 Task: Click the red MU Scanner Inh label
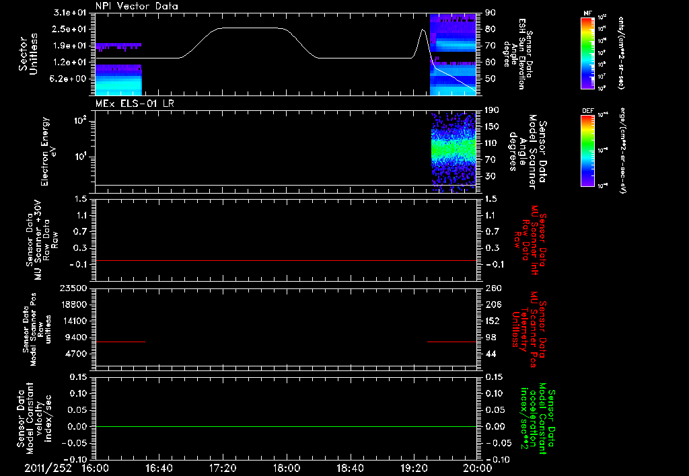pyautogui.click(x=530, y=240)
